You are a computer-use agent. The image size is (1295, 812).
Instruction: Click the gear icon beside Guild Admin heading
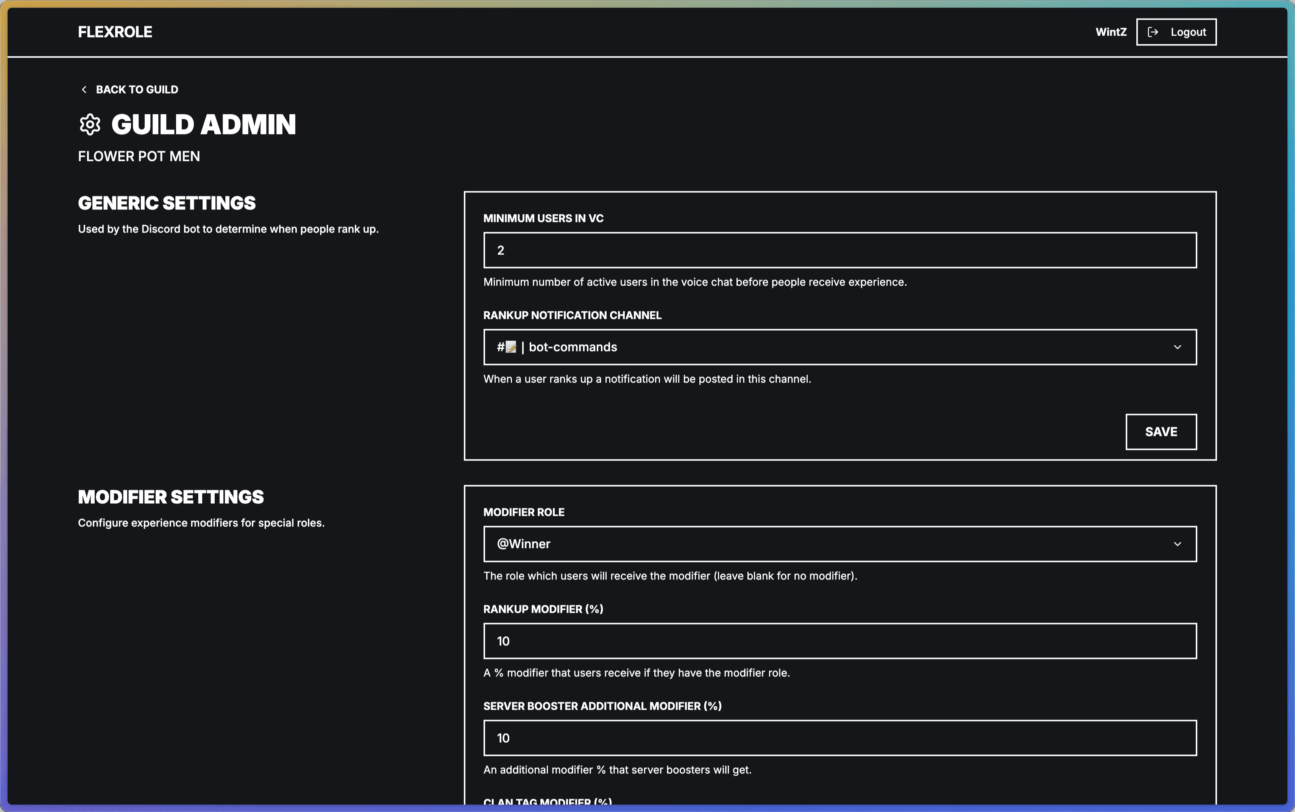90,124
